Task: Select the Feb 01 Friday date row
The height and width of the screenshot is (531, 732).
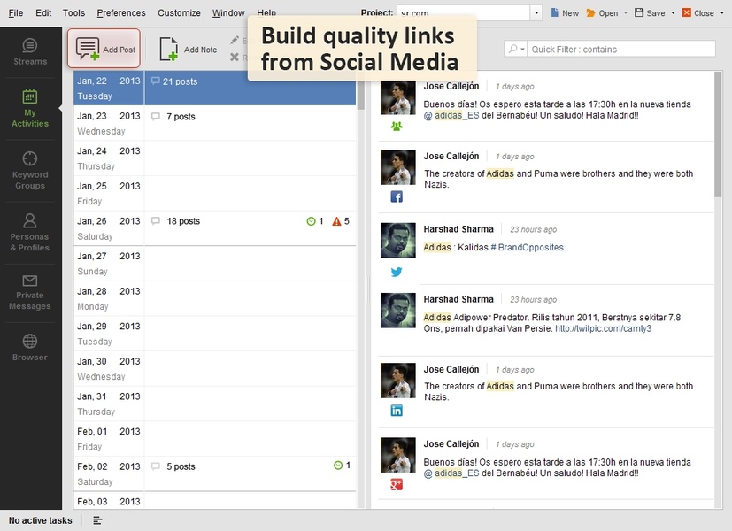Action: [x=215, y=439]
